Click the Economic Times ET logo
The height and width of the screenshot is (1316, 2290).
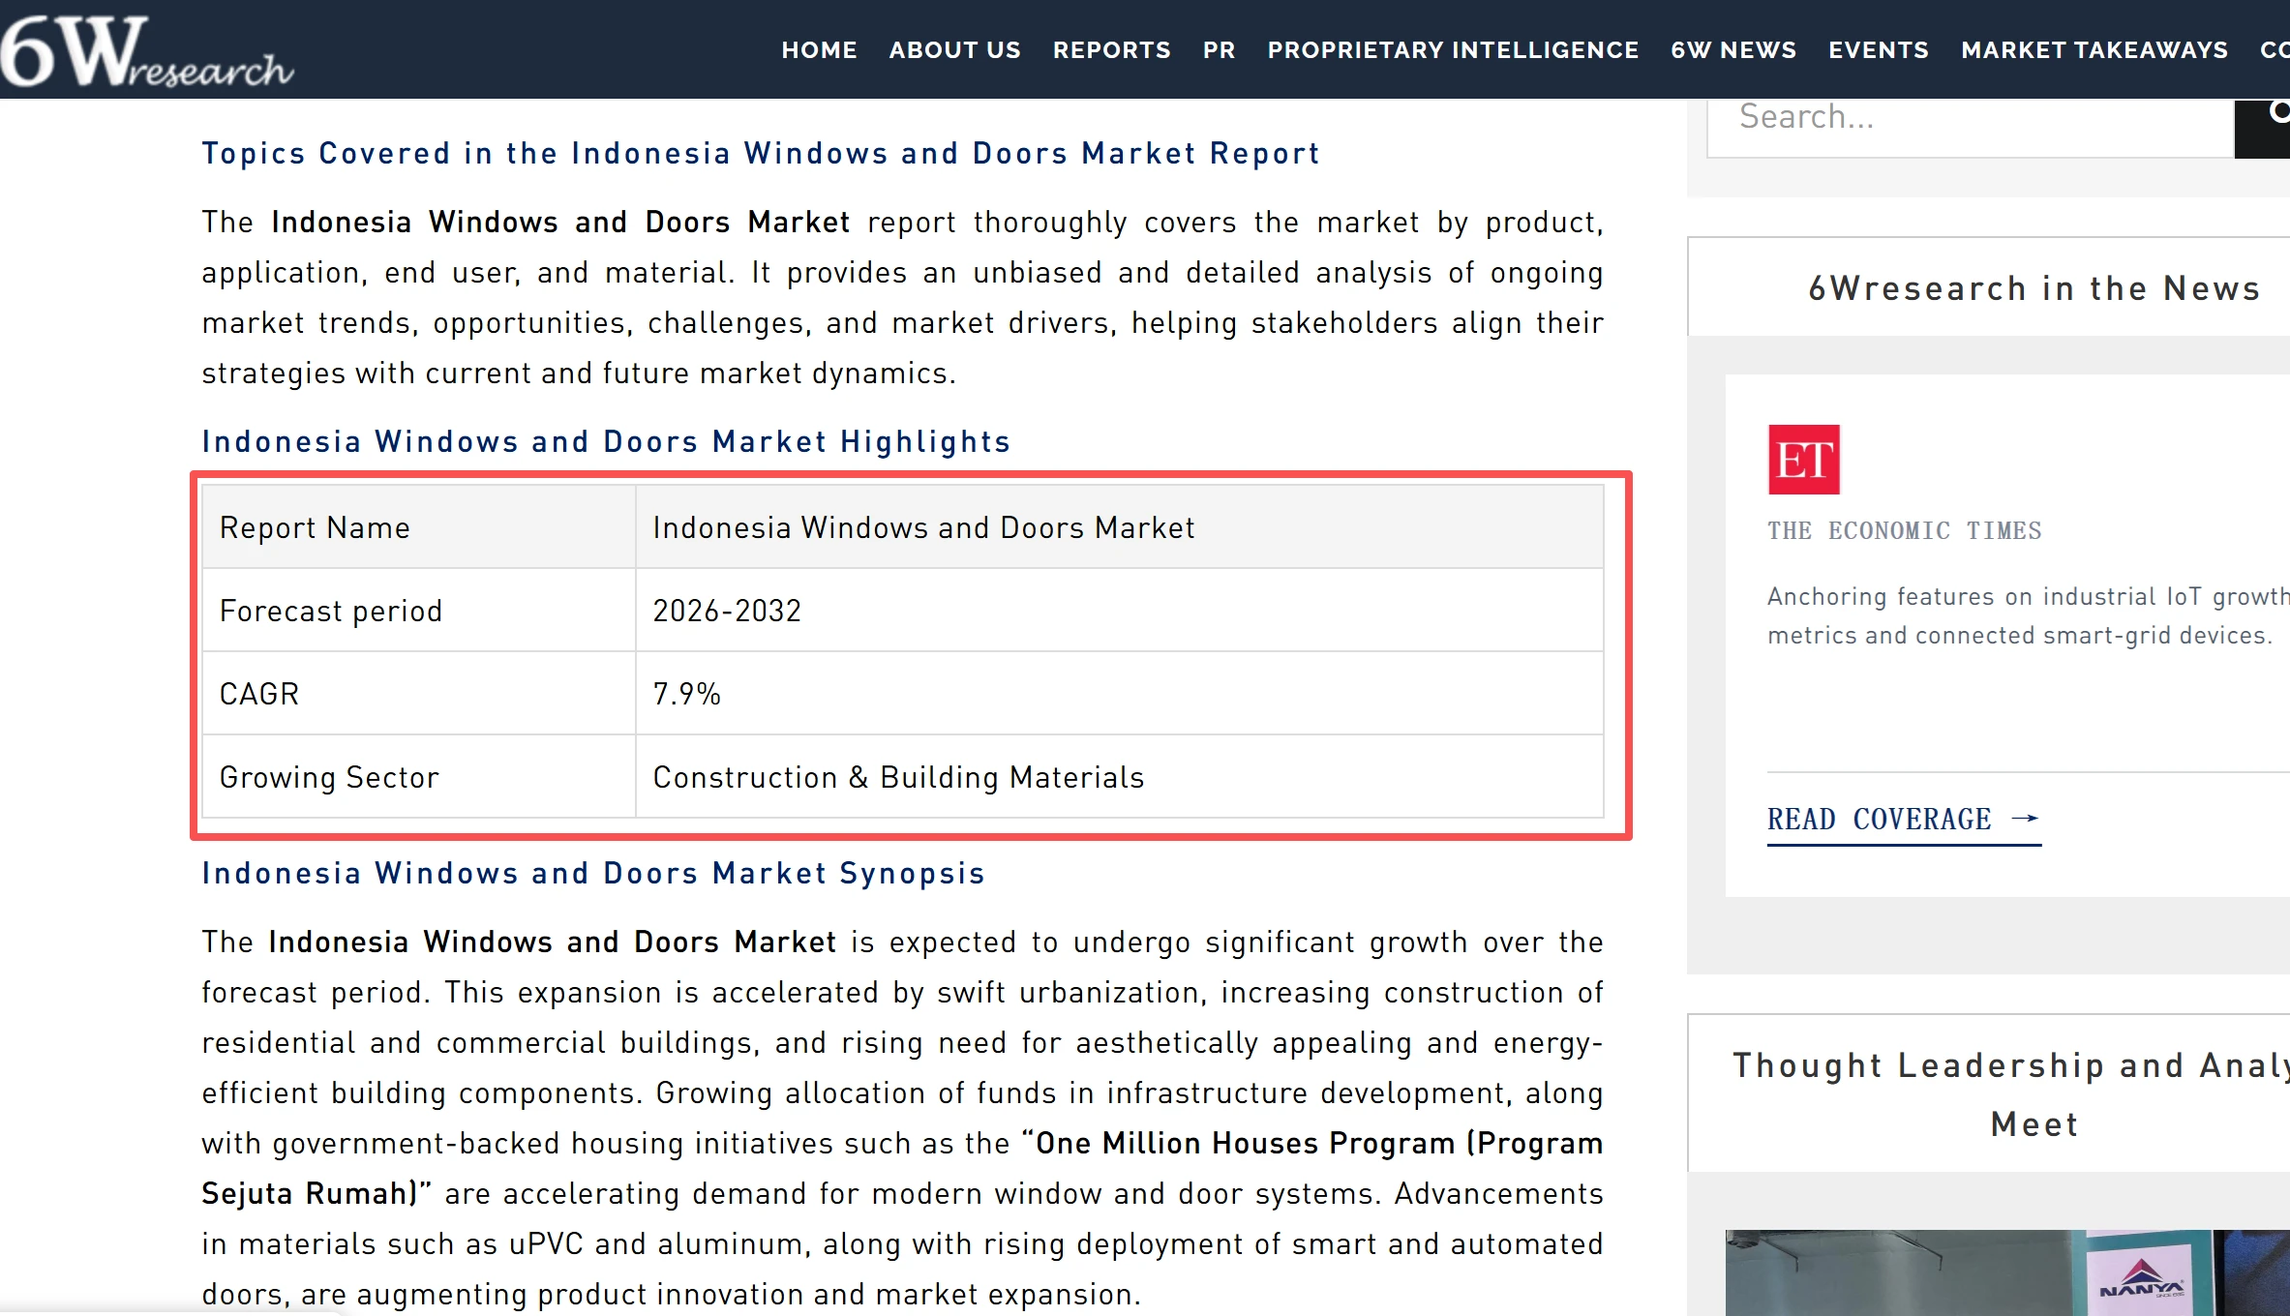tap(1803, 460)
